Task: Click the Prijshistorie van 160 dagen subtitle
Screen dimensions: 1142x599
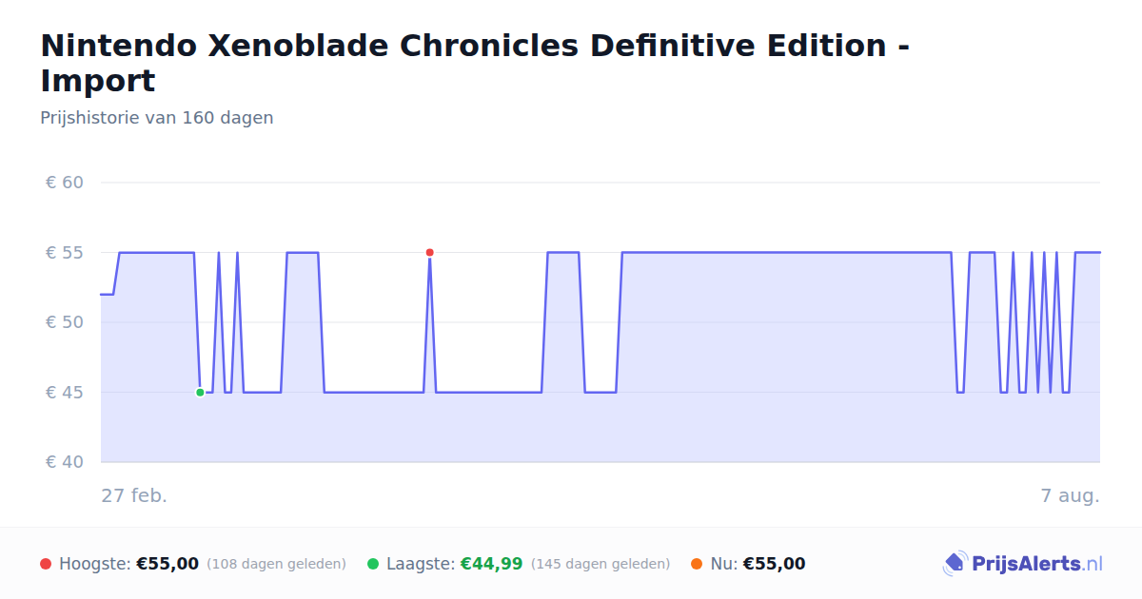Action: point(157,118)
